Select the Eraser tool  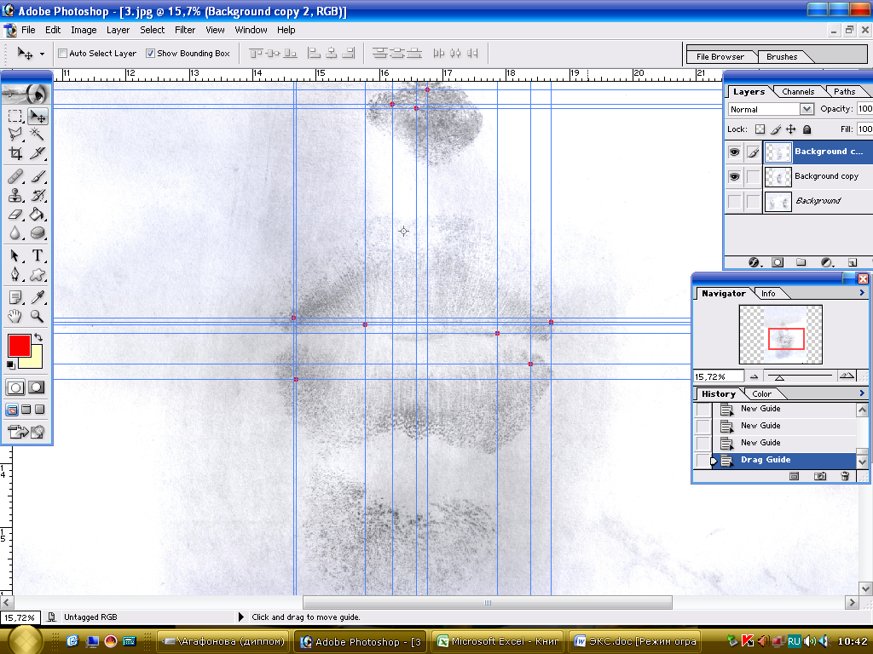(x=15, y=215)
